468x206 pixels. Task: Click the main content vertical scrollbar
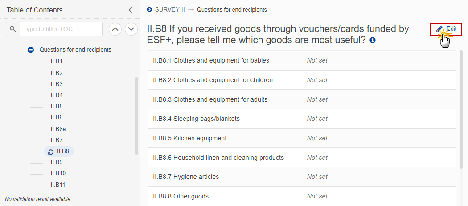tap(461, 109)
